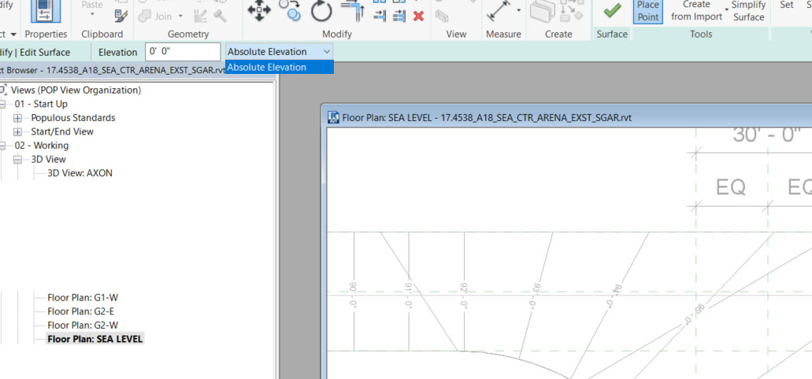Select the Trim/Extend to Corner tool
The height and width of the screenshot is (379, 812).
(x=353, y=11)
